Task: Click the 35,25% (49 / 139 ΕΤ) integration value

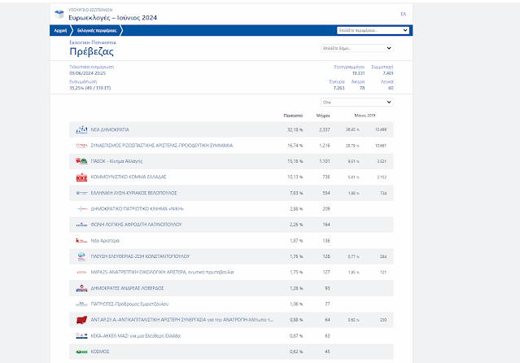Action: [x=90, y=88]
